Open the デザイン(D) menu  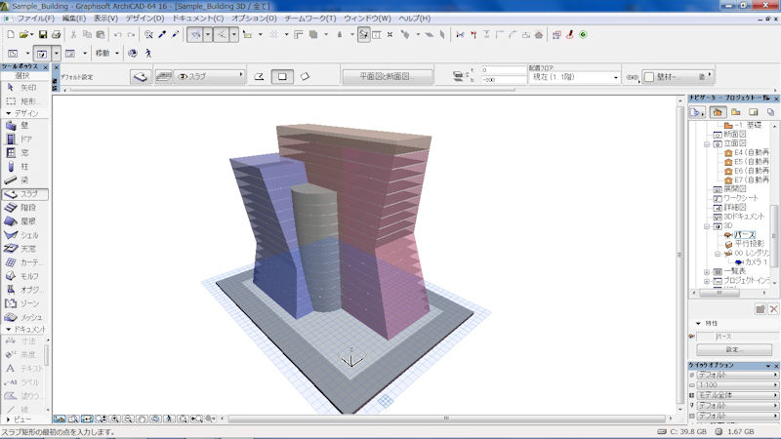coord(144,19)
